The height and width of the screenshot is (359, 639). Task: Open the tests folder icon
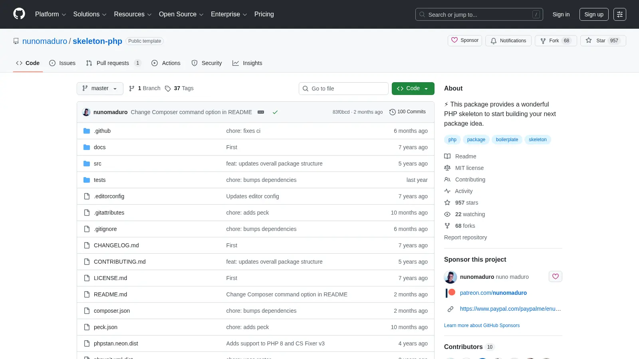click(x=87, y=180)
